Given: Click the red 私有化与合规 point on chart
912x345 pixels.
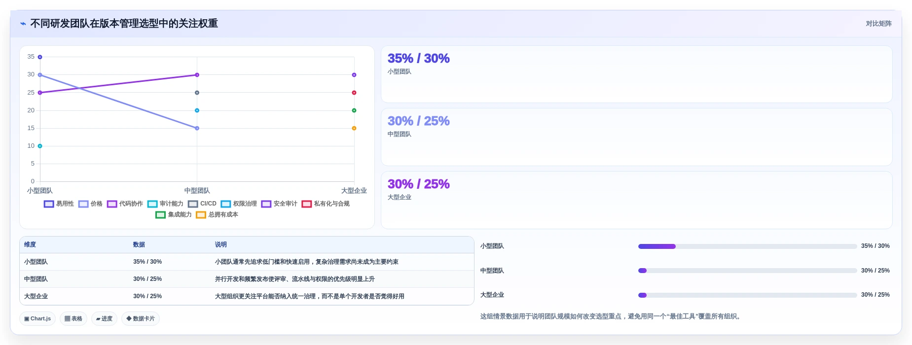Looking at the screenshot, I should (x=354, y=93).
